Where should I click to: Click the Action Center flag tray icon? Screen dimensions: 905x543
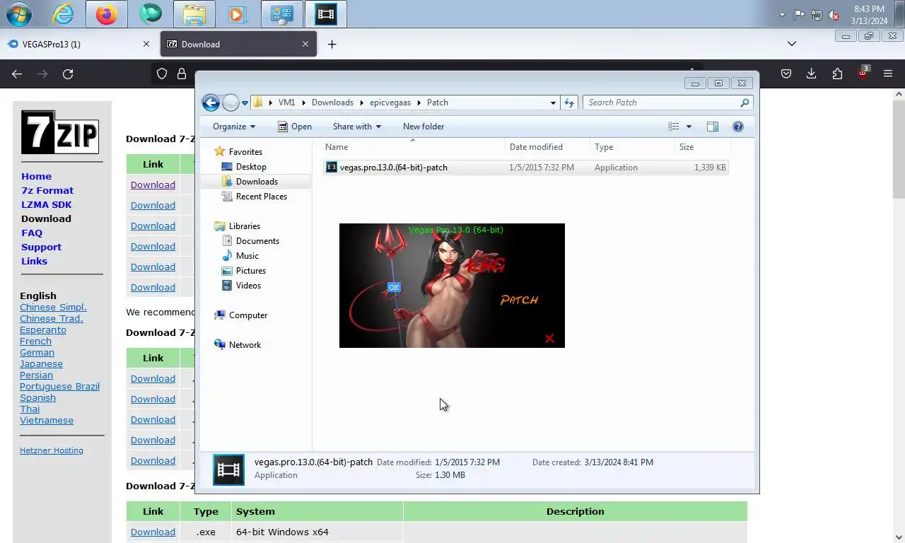(799, 14)
